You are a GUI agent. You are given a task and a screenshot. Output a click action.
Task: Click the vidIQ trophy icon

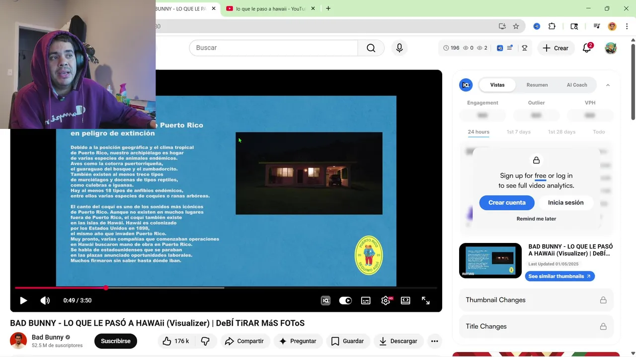tap(524, 48)
